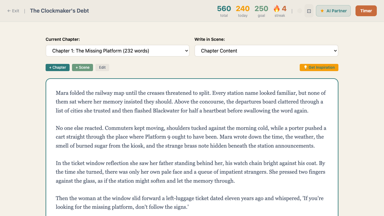Click today's word count of 240
Screen dimensions: 384x216
click(243, 9)
